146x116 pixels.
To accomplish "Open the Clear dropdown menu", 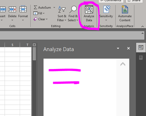I will click(41, 19).
